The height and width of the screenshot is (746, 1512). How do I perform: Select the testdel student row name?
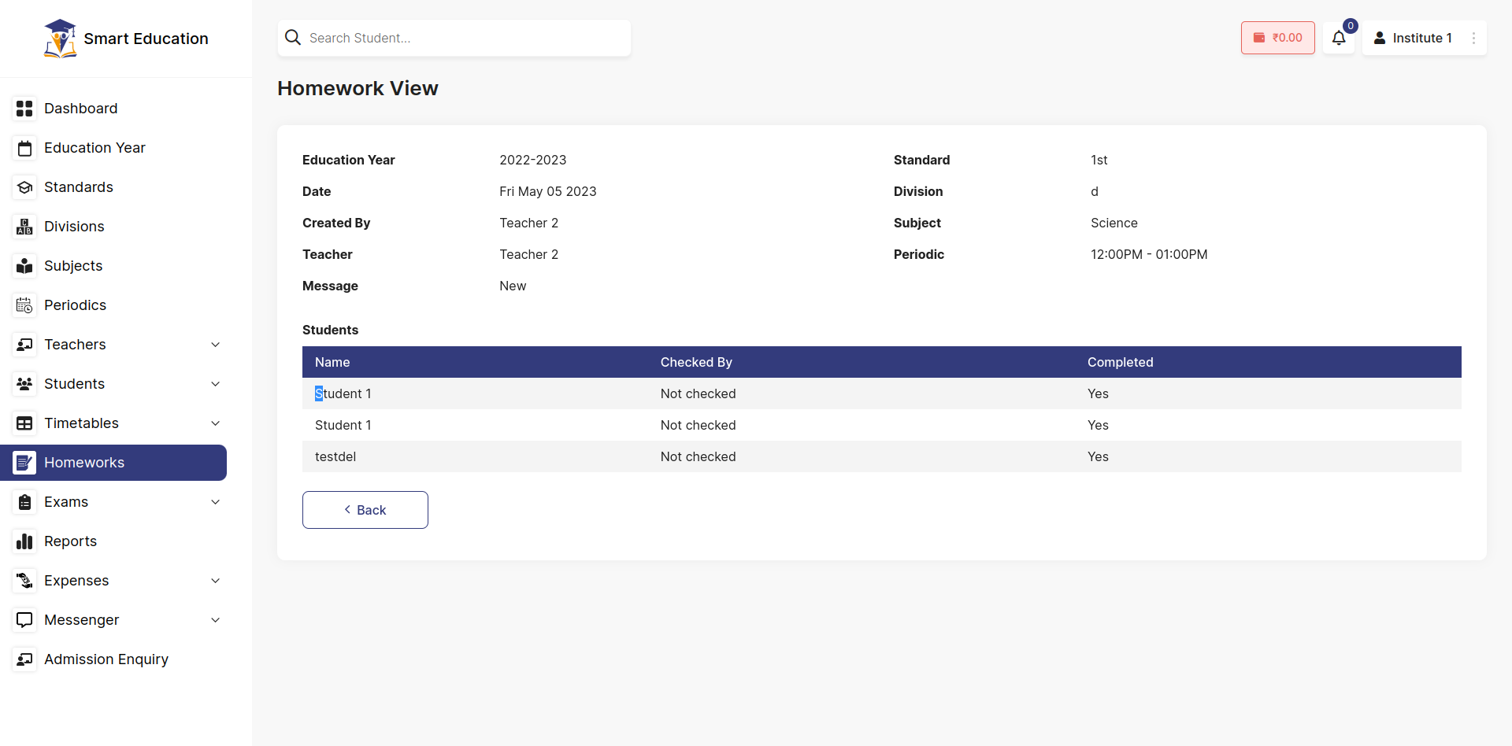pos(335,456)
